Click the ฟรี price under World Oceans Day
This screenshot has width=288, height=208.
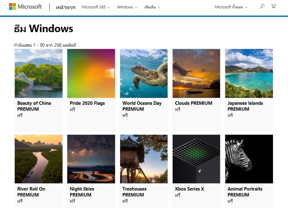(125, 115)
